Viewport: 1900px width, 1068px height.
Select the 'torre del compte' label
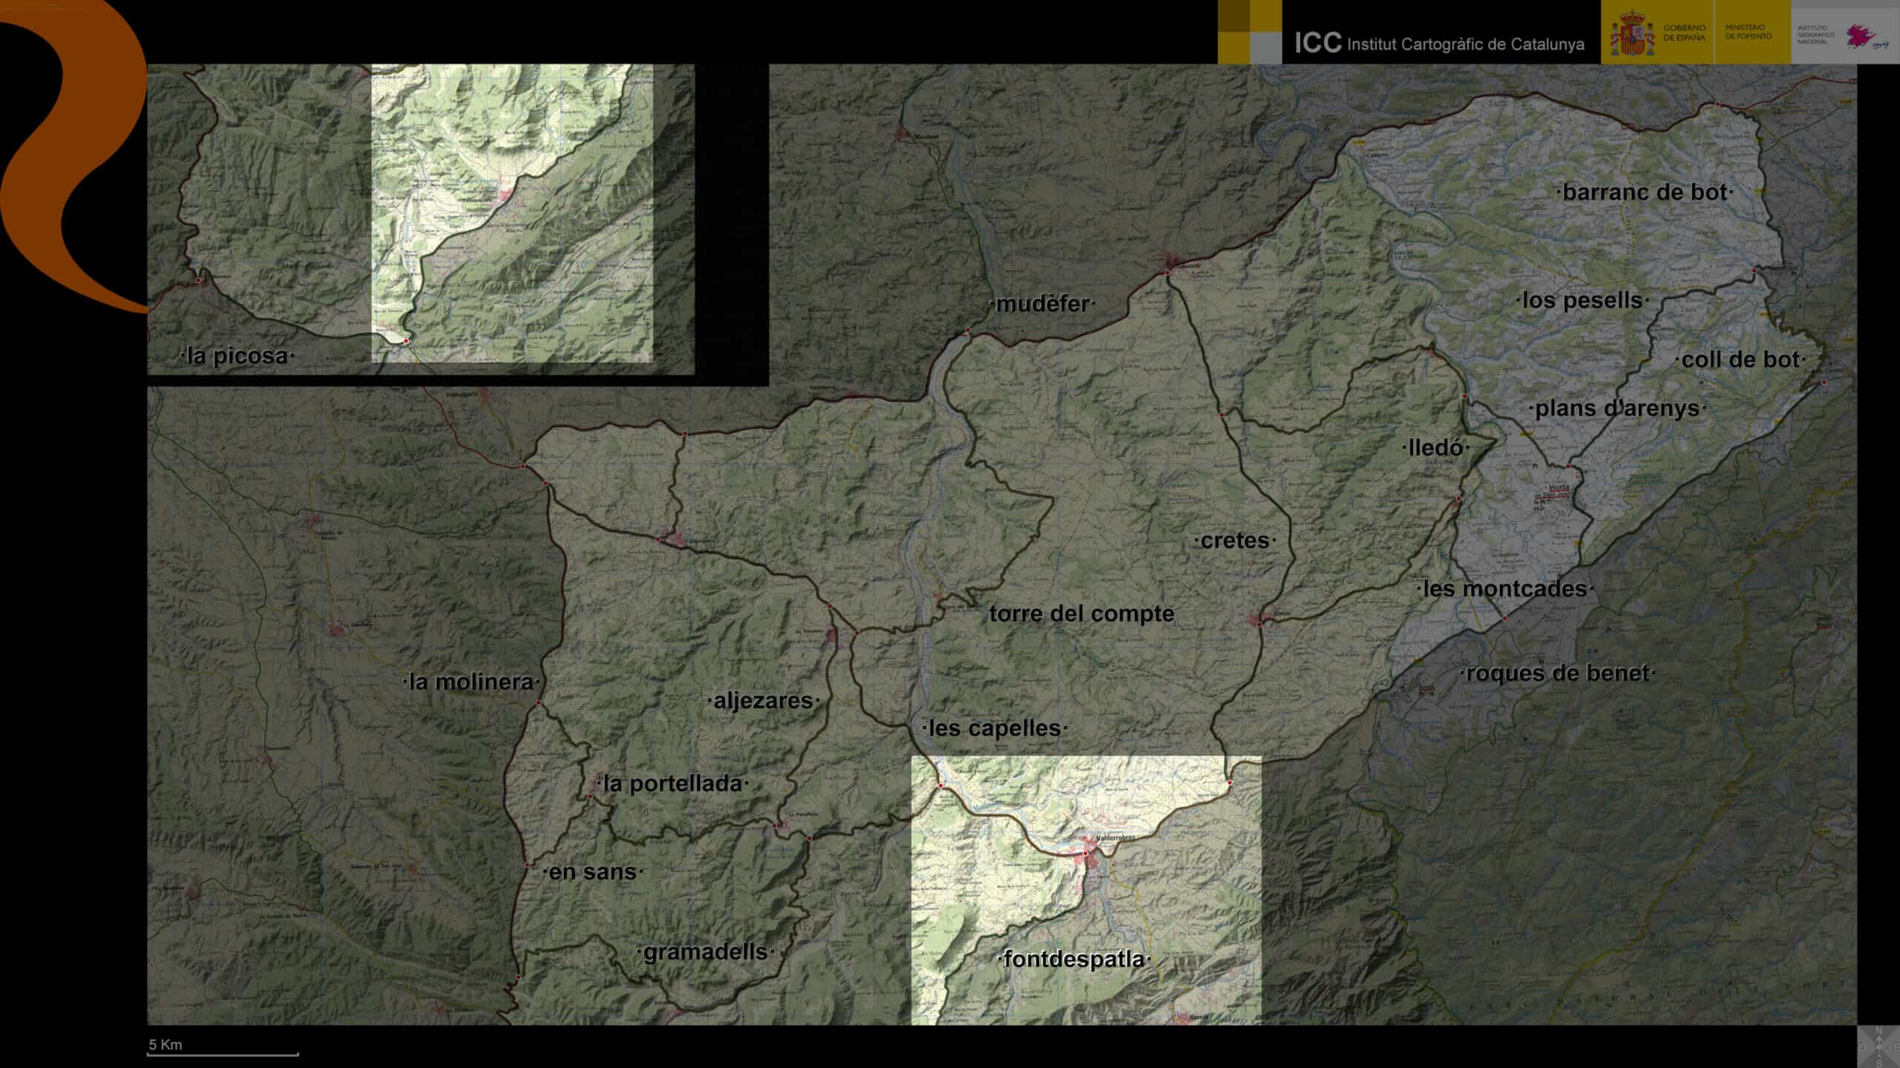(x=1081, y=613)
